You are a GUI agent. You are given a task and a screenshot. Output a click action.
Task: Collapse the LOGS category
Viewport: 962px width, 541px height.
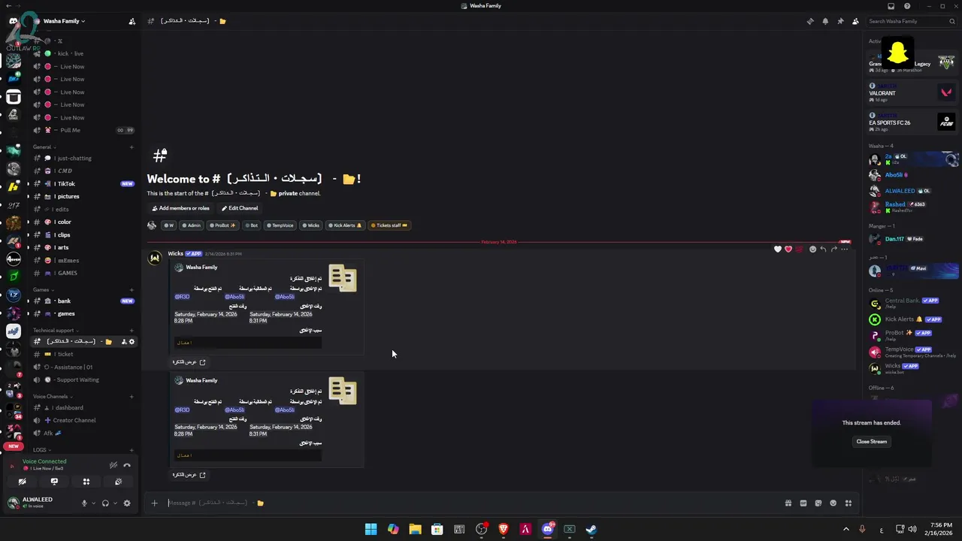(42, 449)
